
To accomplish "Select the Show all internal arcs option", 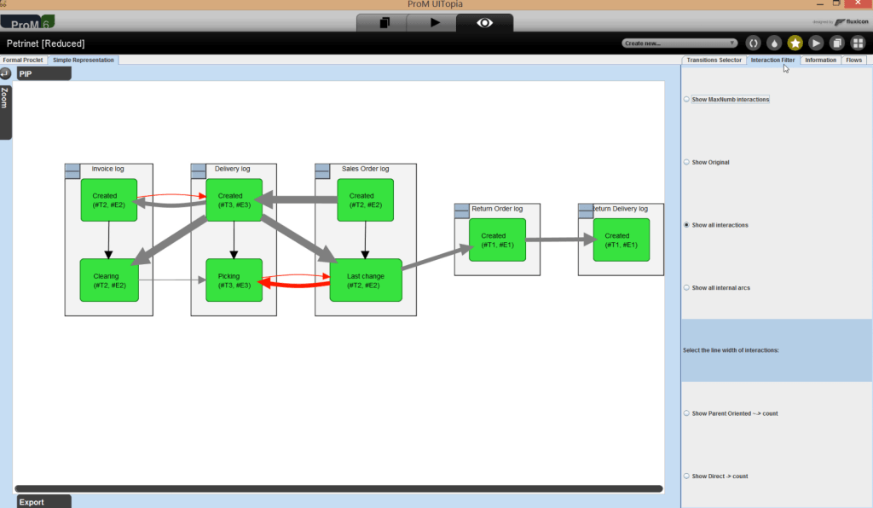I will tap(687, 288).
